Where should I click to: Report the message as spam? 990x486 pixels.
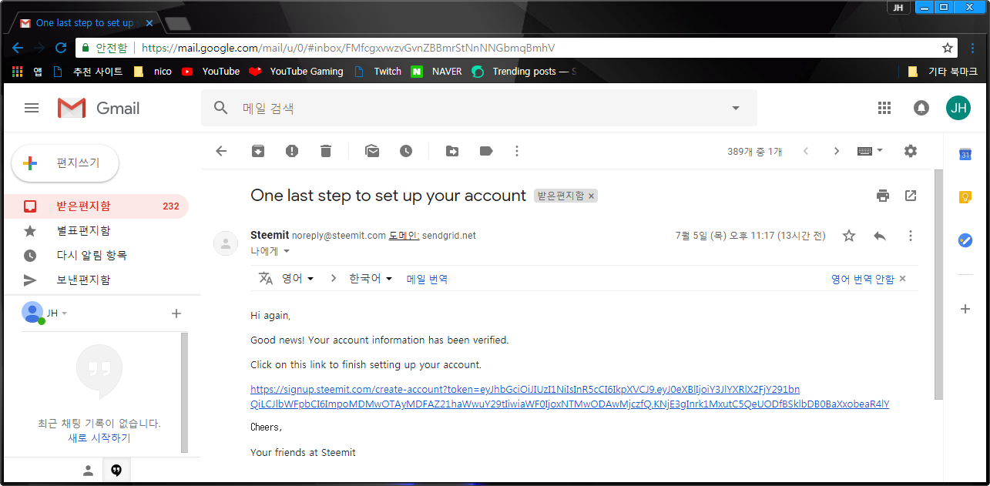tap(292, 151)
